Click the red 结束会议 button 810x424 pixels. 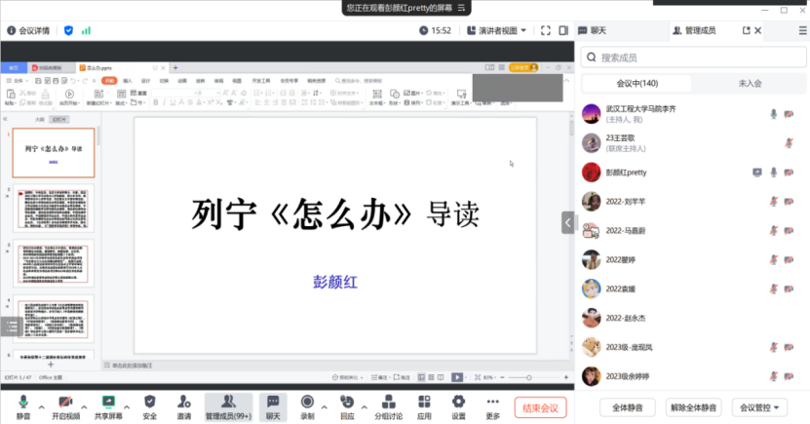tap(540, 407)
